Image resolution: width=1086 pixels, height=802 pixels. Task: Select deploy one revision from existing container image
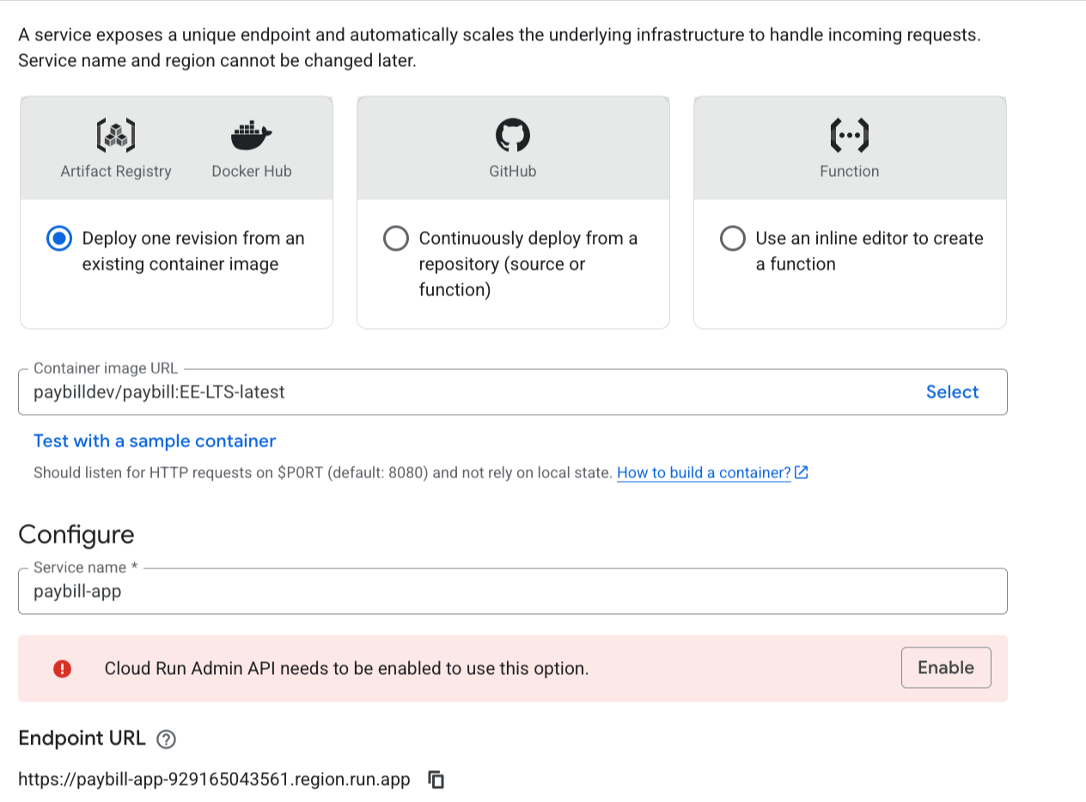tap(58, 239)
